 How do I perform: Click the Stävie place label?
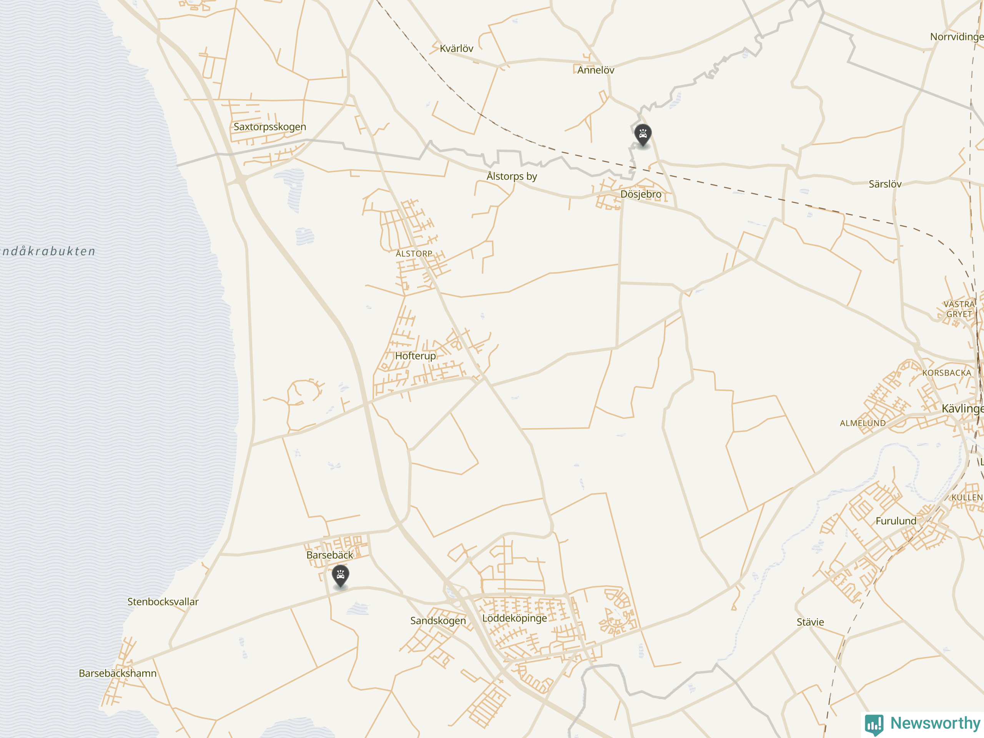pyautogui.click(x=810, y=622)
